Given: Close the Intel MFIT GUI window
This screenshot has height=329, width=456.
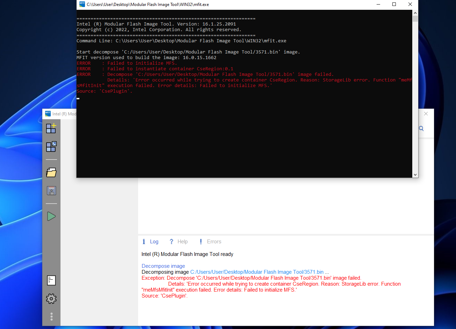Looking at the screenshot, I should (x=426, y=114).
